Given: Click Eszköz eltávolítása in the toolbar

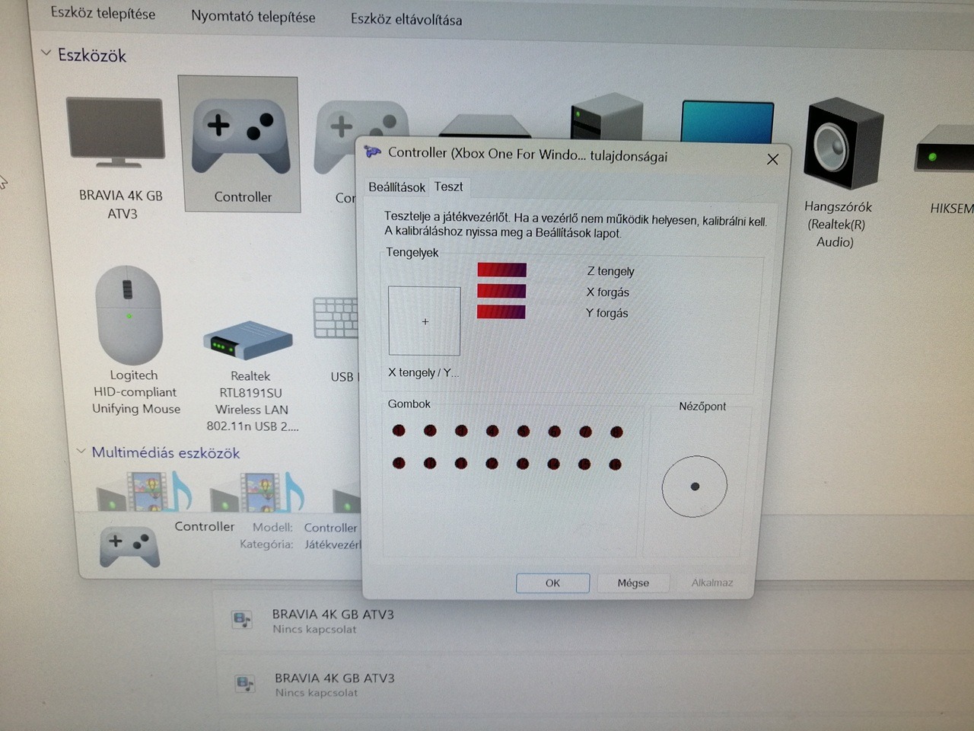Looking at the screenshot, I should pos(406,19).
